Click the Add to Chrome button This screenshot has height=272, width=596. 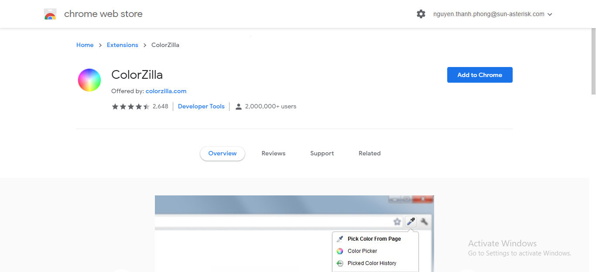480,75
